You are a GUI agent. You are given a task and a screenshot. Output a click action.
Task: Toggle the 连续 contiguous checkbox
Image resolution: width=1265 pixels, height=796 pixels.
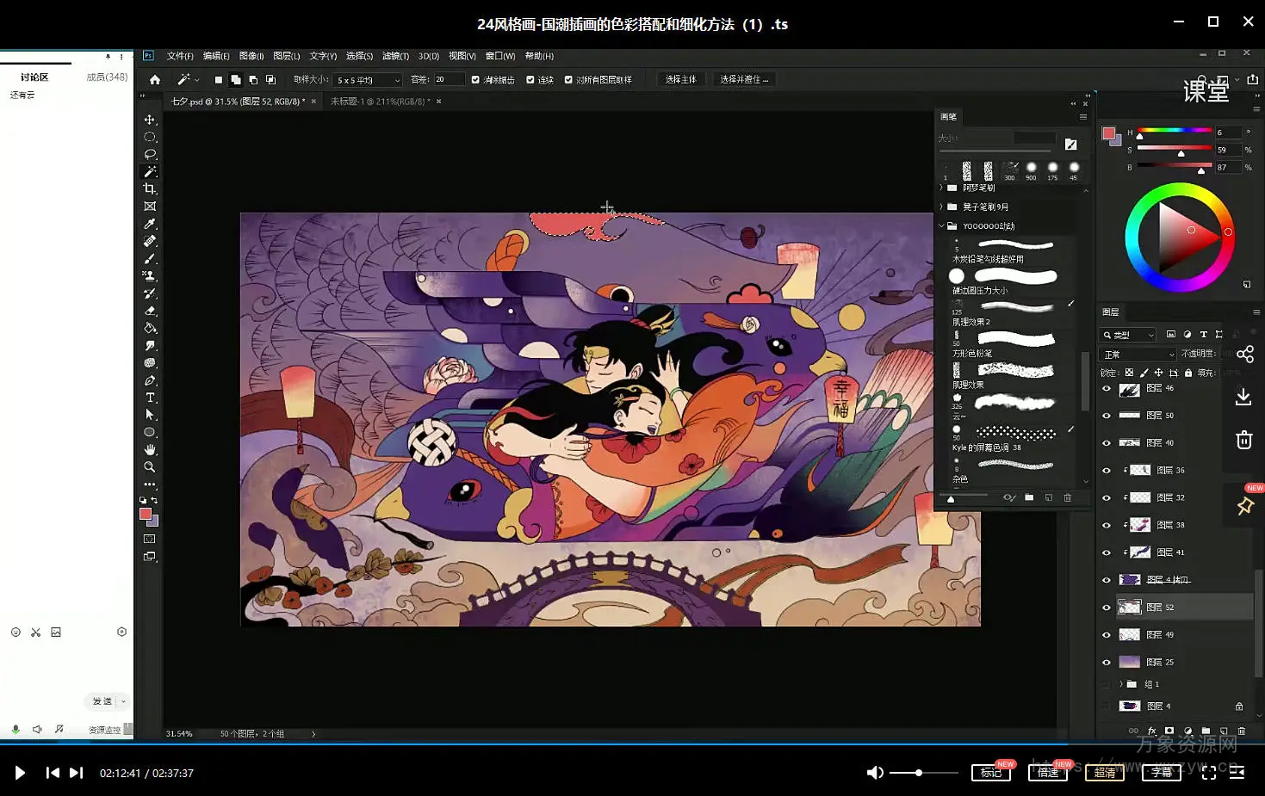530,80
